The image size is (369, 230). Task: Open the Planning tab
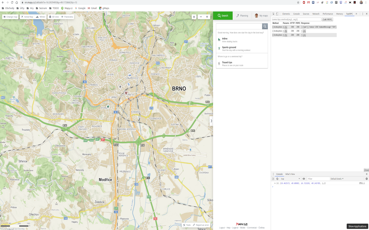tap(242, 16)
